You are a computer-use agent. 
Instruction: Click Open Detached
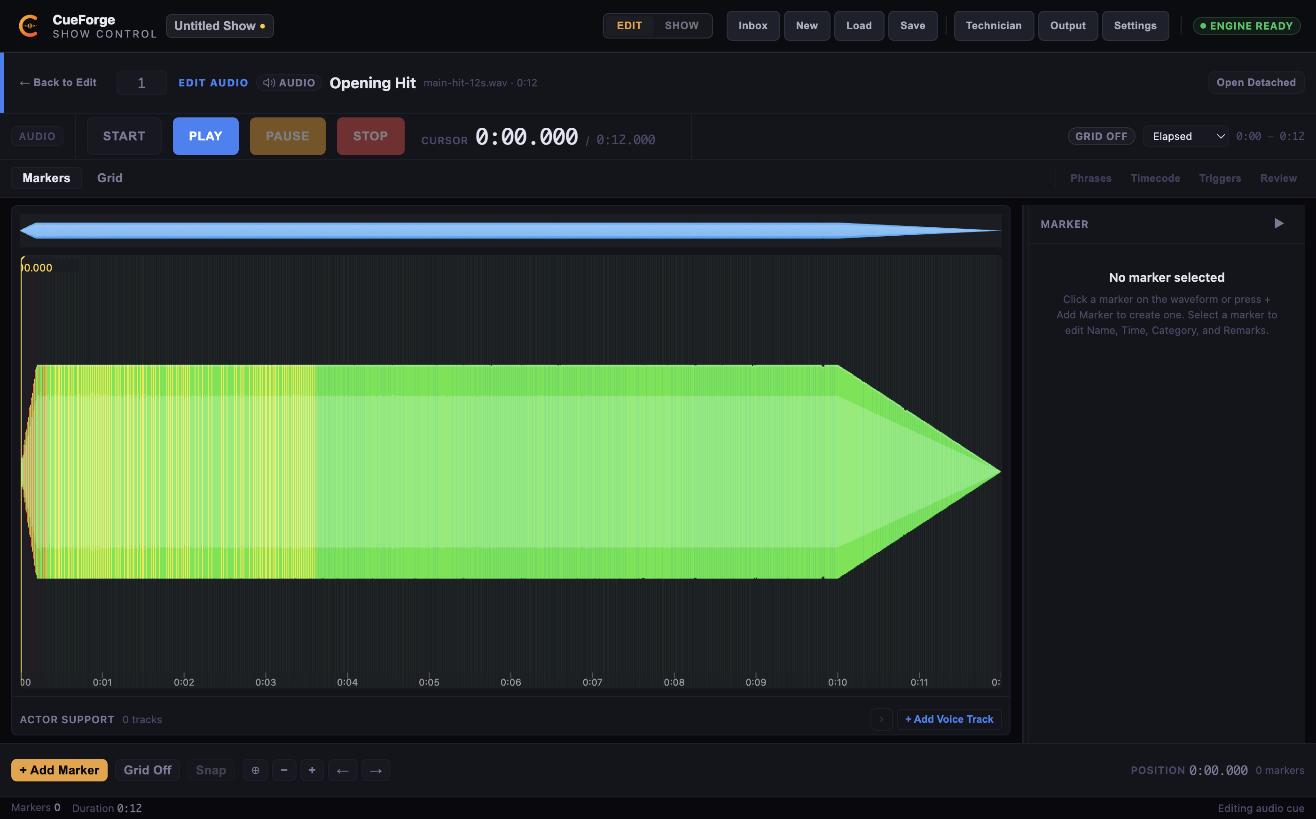1256,82
